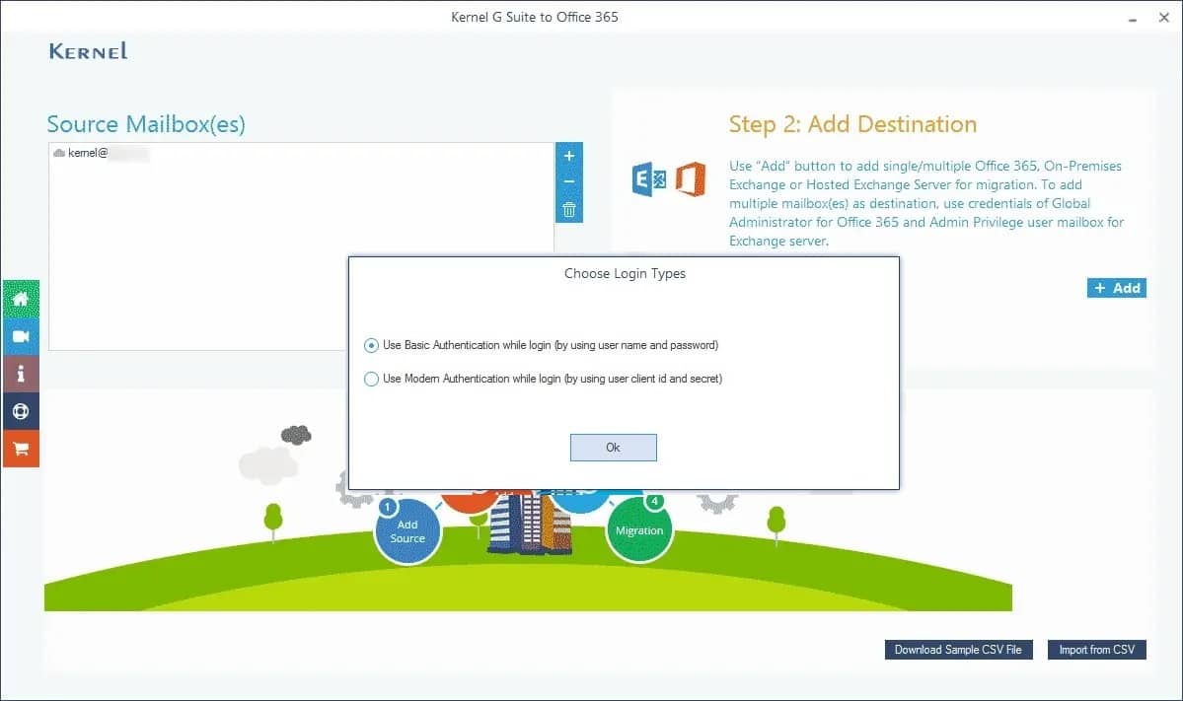The image size is (1183, 701).
Task: Select the kernel@ mailbox entry in source list
Action: (101, 153)
